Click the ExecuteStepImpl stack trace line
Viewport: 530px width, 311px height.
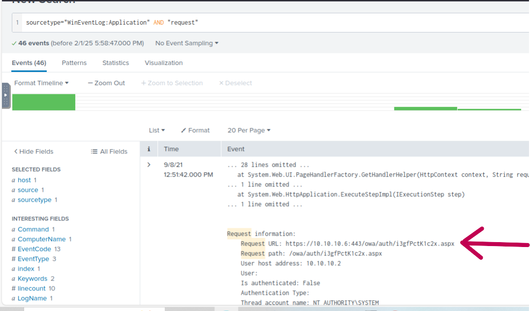[351, 194]
